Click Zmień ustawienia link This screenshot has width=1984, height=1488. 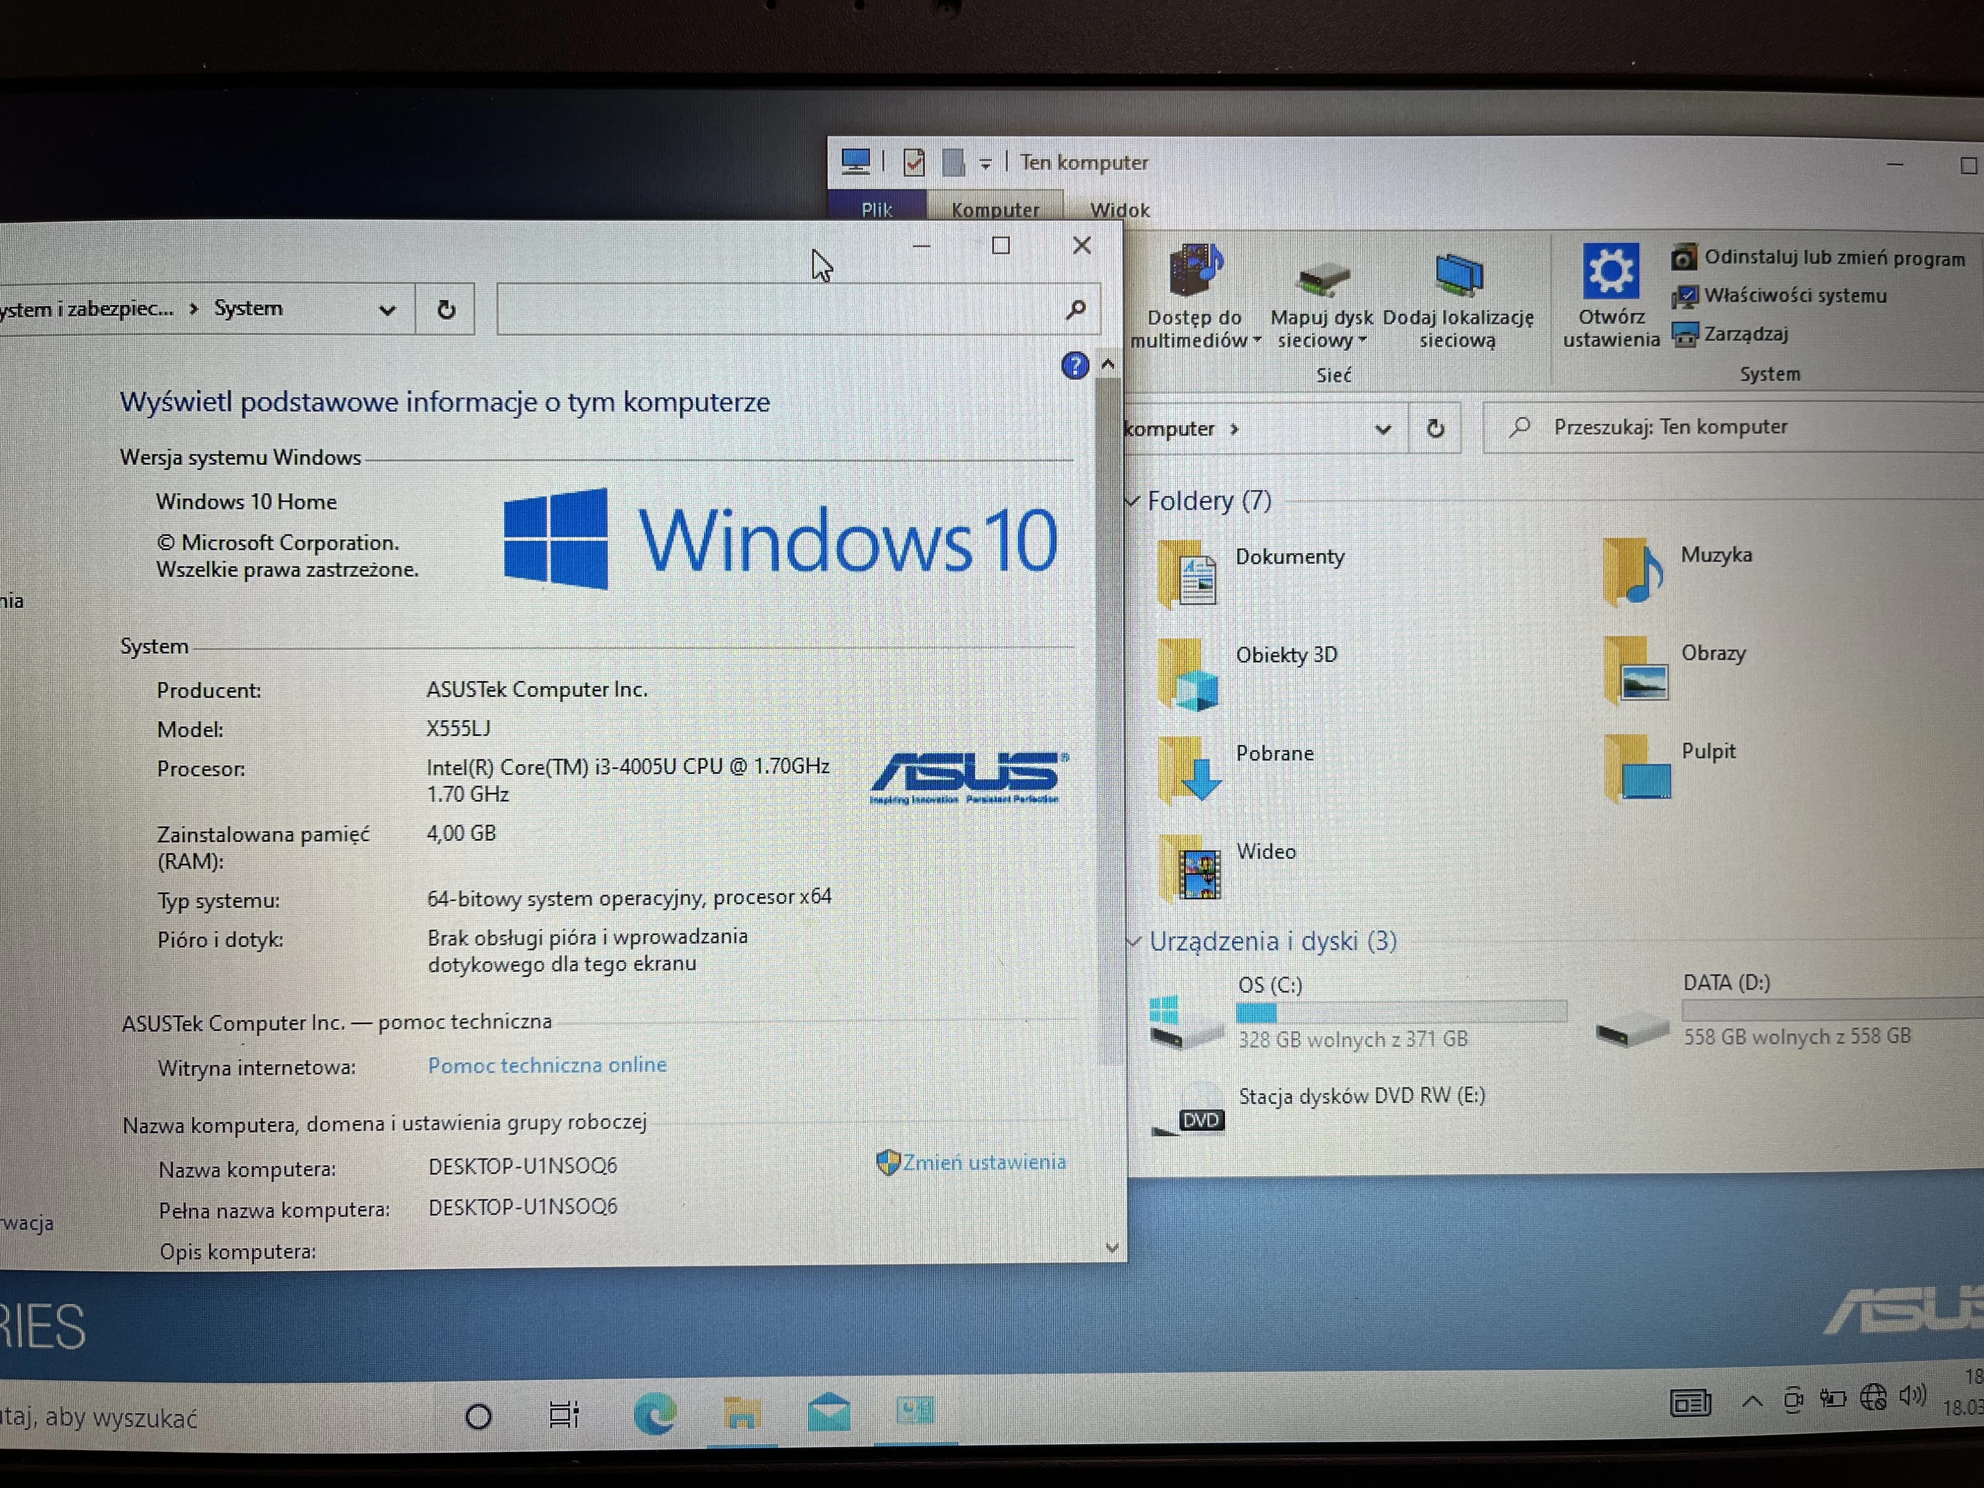[x=984, y=1162]
